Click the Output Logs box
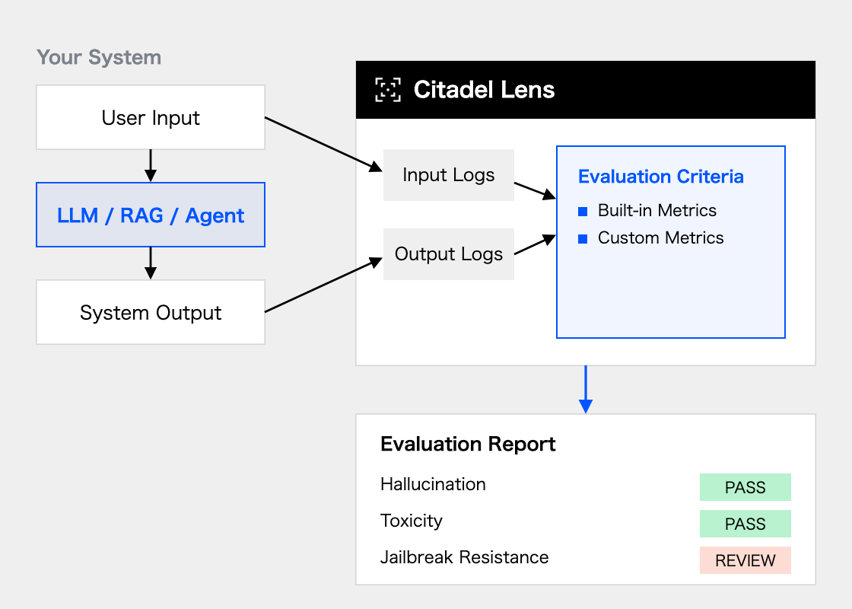 tap(449, 254)
